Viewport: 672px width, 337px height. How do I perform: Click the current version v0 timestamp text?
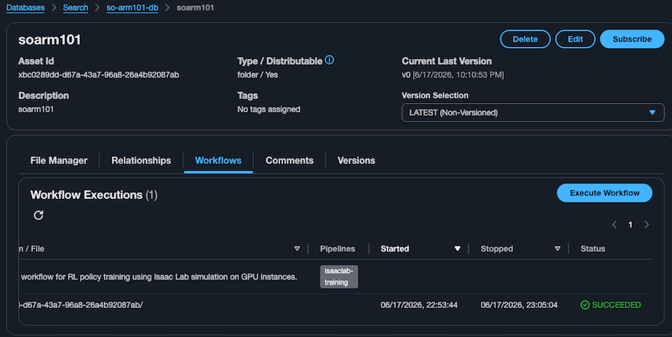(x=452, y=75)
